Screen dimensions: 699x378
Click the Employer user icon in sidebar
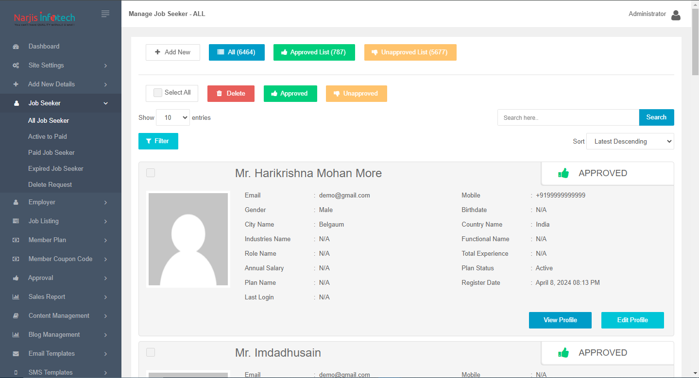tap(16, 202)
